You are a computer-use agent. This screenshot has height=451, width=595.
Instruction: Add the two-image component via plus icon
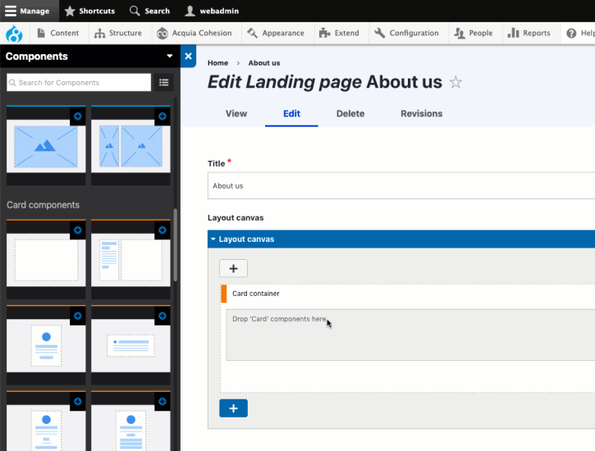tap(162, 117)
